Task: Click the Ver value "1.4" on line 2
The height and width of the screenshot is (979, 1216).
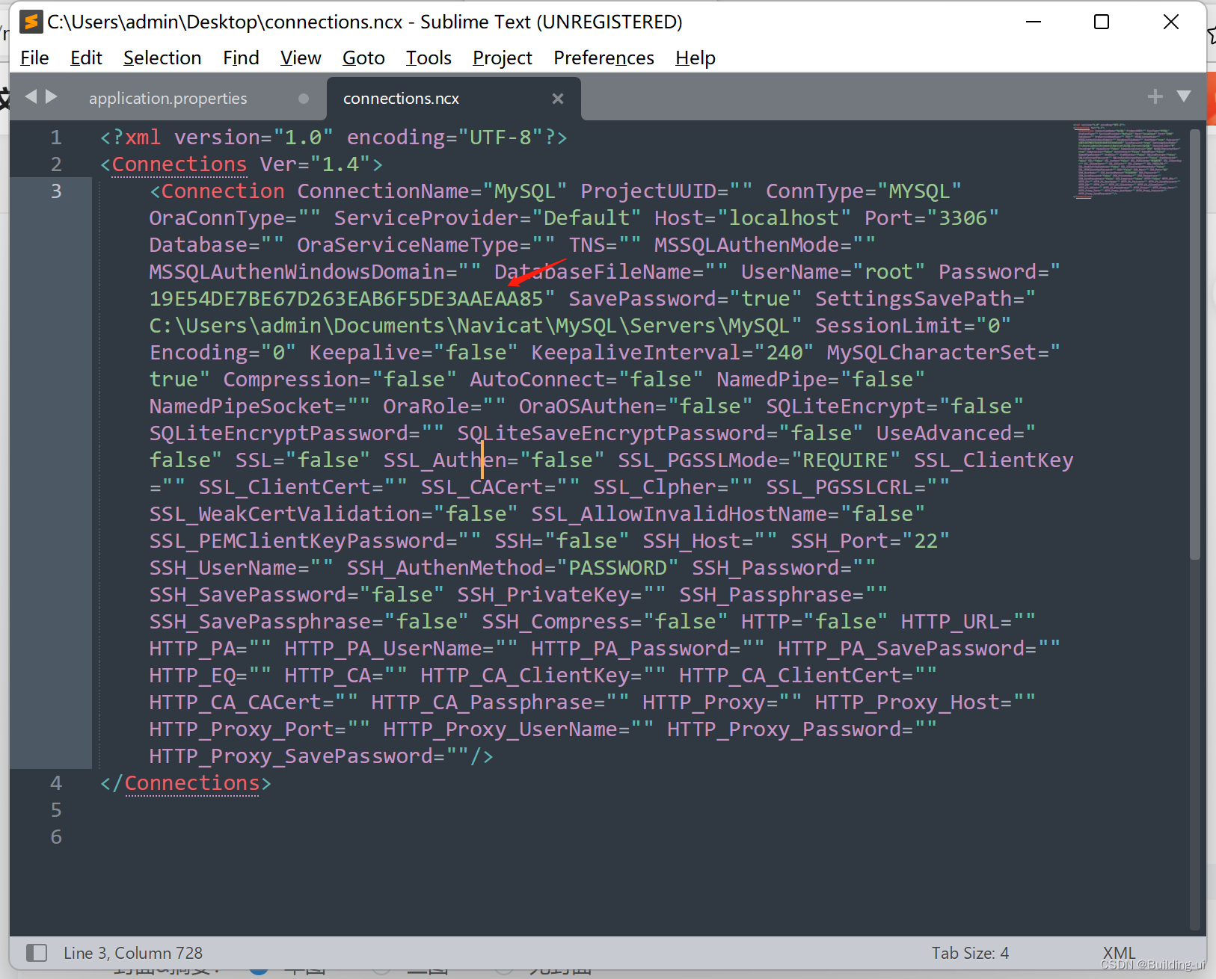Action: point(340,164)
